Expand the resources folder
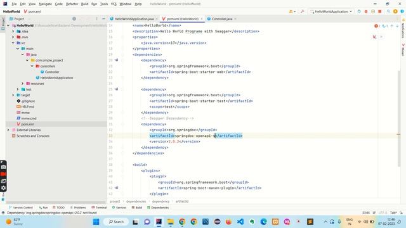 (23, 84)
